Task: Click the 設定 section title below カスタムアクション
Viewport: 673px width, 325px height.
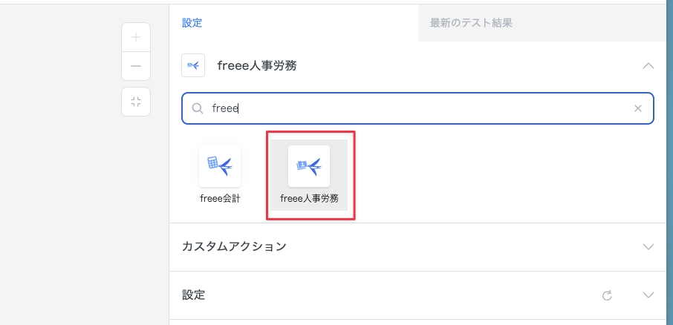Action: point(193,295)
